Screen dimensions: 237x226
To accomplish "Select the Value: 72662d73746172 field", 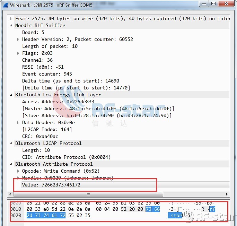I will [51, 185].
